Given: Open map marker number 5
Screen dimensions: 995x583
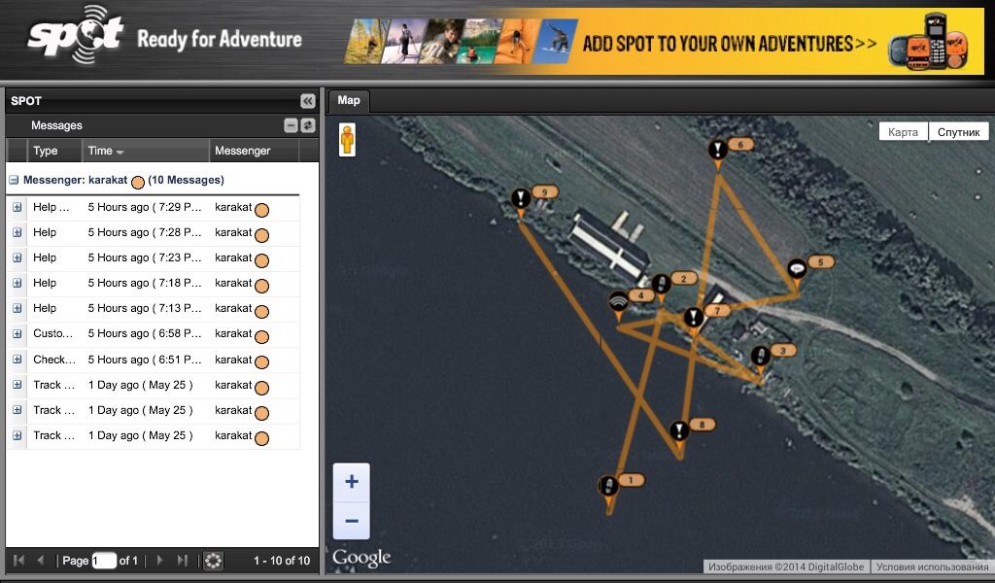Looking at the screenshot, I should pyautogui.click(x=797, y=268).
